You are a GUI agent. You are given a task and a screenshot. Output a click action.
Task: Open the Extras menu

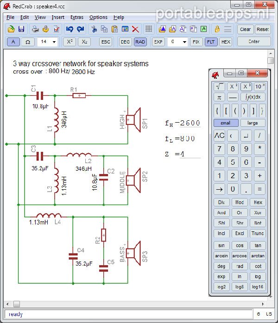coord(77,17)
